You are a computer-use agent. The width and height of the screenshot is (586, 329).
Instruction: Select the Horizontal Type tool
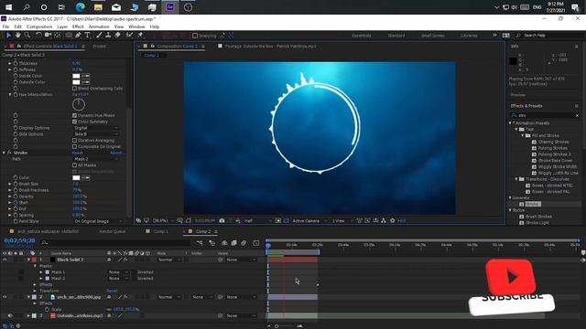point(88,36)
